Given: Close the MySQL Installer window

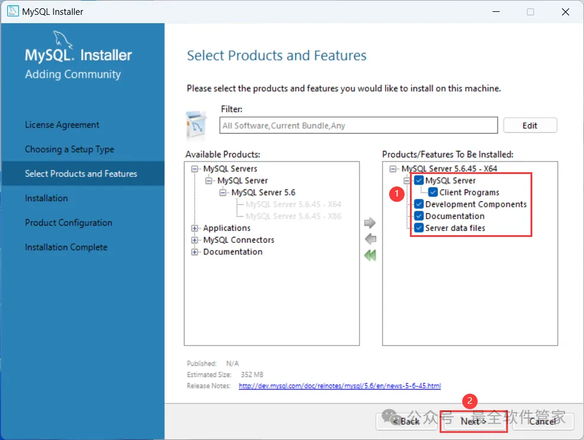Looking at the screenshot, I should pyautogui.click(x=566, y=12).
